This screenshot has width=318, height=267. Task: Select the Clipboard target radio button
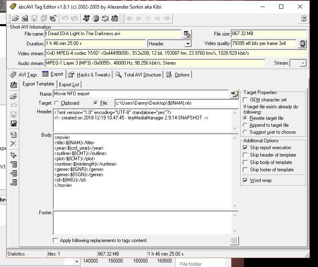56,103
